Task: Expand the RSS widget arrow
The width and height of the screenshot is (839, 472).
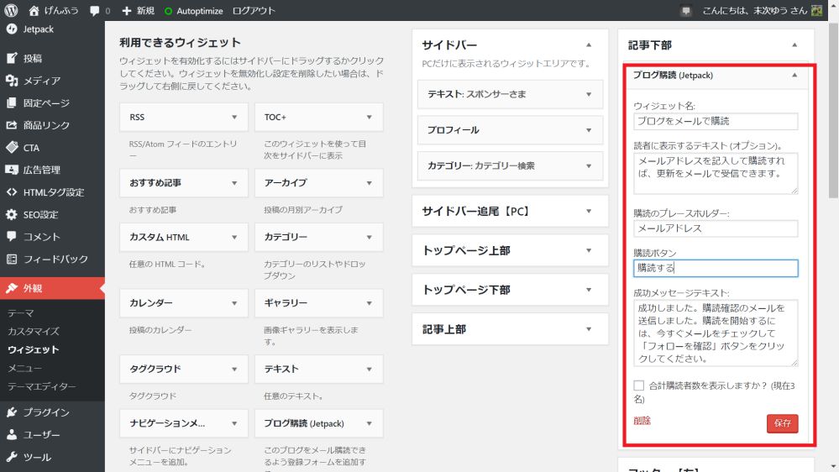Action: pos(234,118)
